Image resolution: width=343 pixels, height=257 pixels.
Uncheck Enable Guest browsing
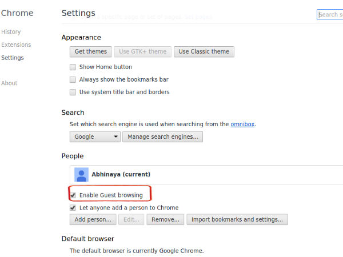73,195
